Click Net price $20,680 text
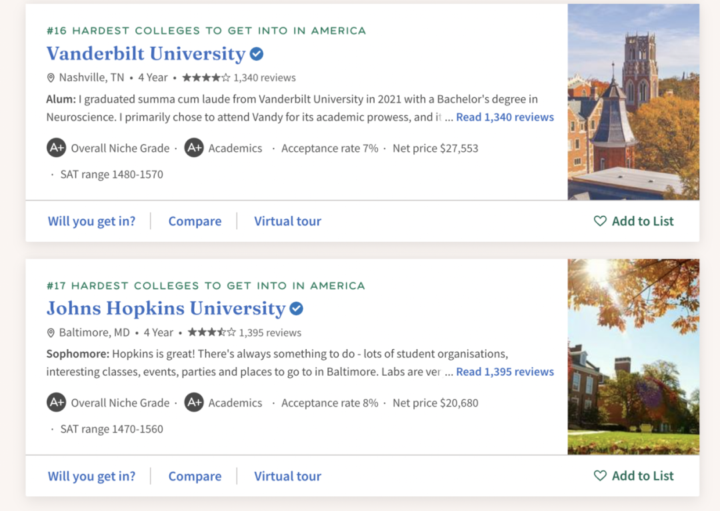720x511 pixels. (x=435, y=403)
